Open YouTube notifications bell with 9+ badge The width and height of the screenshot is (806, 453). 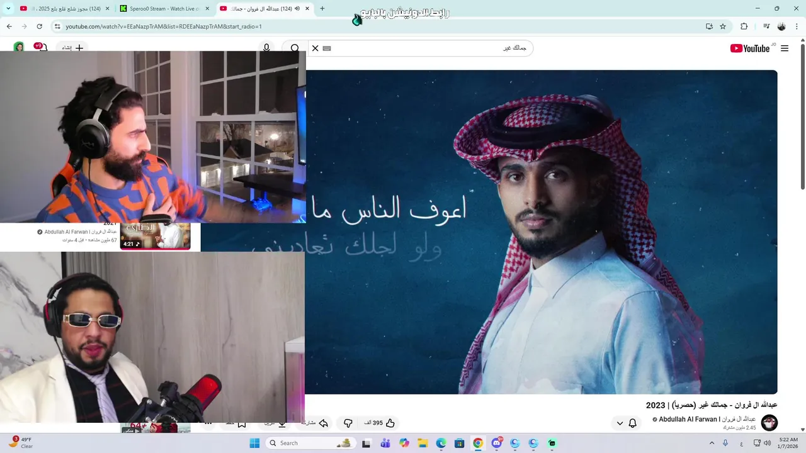click(42, 48)
